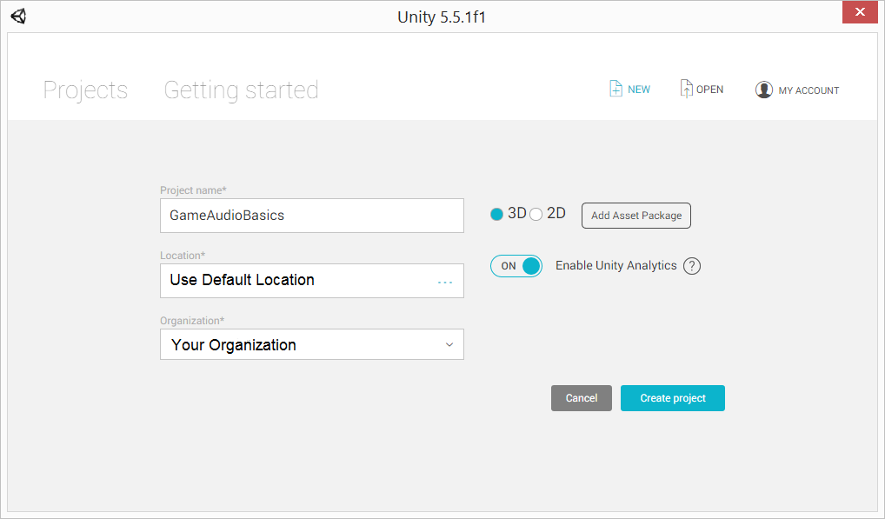
Task: Switch to the Projects tab
Action: [85, 90]
